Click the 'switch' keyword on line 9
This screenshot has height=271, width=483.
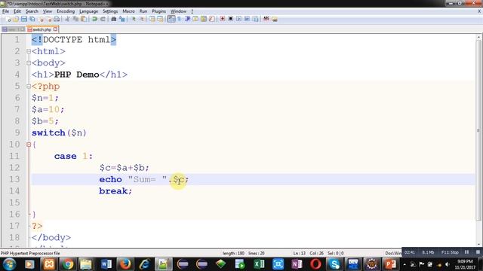[x=48, y=132]
